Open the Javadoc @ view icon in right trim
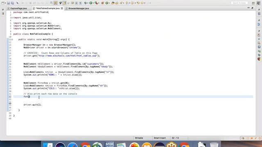Image resolution: width=262 pixels, height=147 pixels. click(x=259, y=39)
